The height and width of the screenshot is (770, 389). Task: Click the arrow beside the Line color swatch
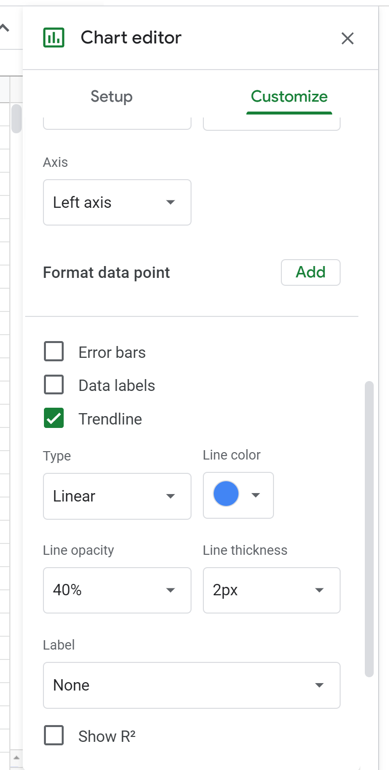coord(256,495)
